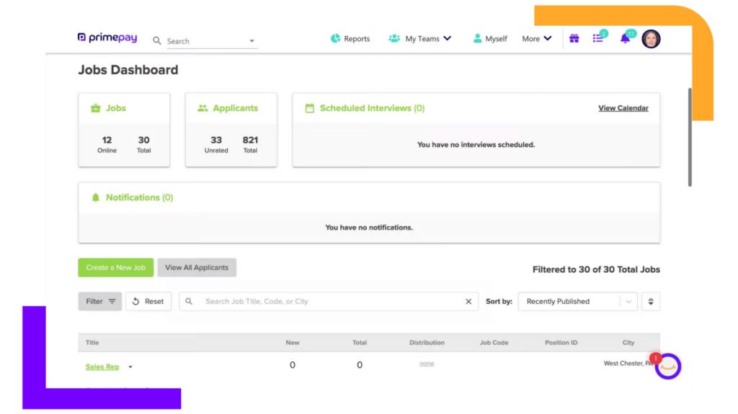The width and height of the screenshot is (738, 414).
Task: Open the floating chat assistant bubble
Action: point(667,366)
